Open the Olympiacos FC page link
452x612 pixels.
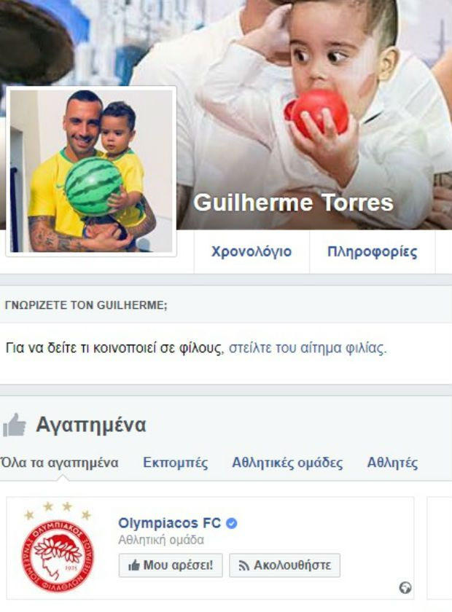[x=170, y=523]
